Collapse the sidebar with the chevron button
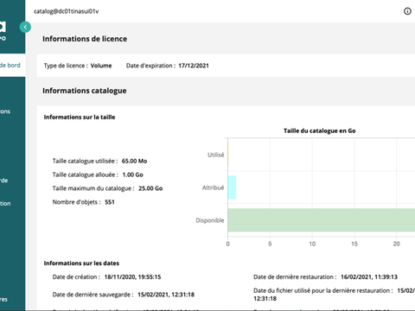 tap(25, 27)
